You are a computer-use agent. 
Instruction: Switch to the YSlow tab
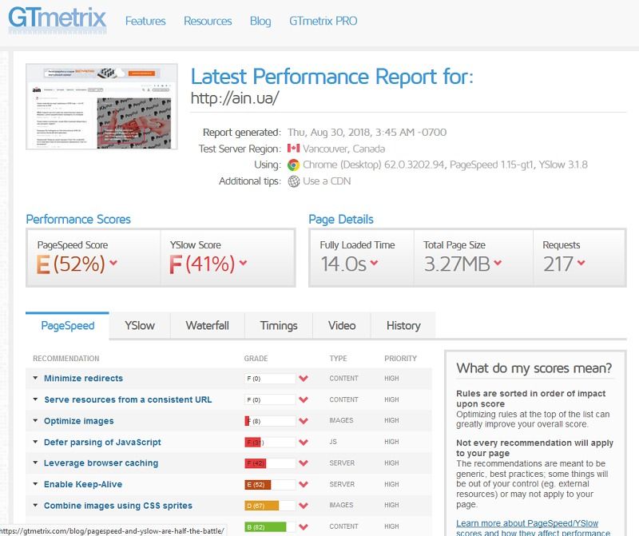pos(140,326)
